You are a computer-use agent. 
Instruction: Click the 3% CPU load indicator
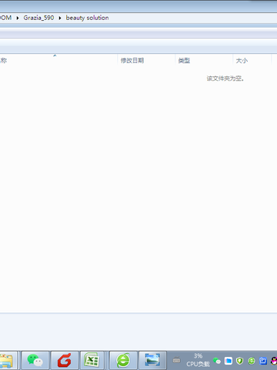click(x=198, y=360)
